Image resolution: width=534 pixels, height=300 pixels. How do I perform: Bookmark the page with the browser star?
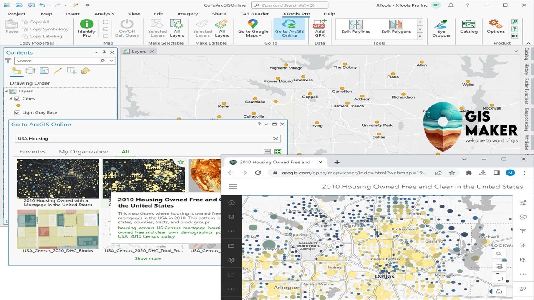pos(452,172)
